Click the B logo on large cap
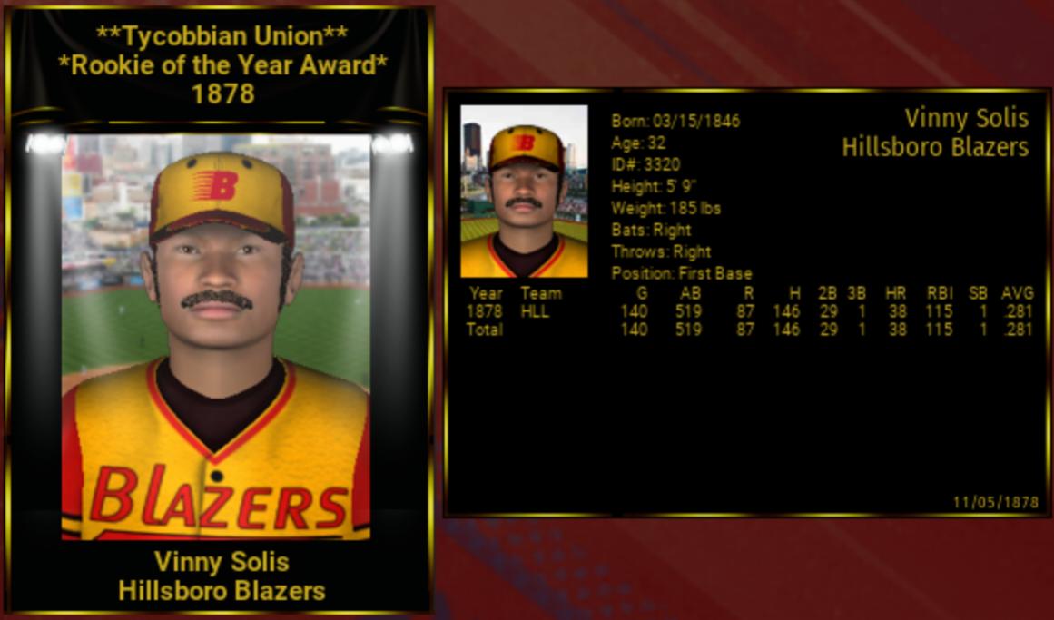 [x=216, y=185]
